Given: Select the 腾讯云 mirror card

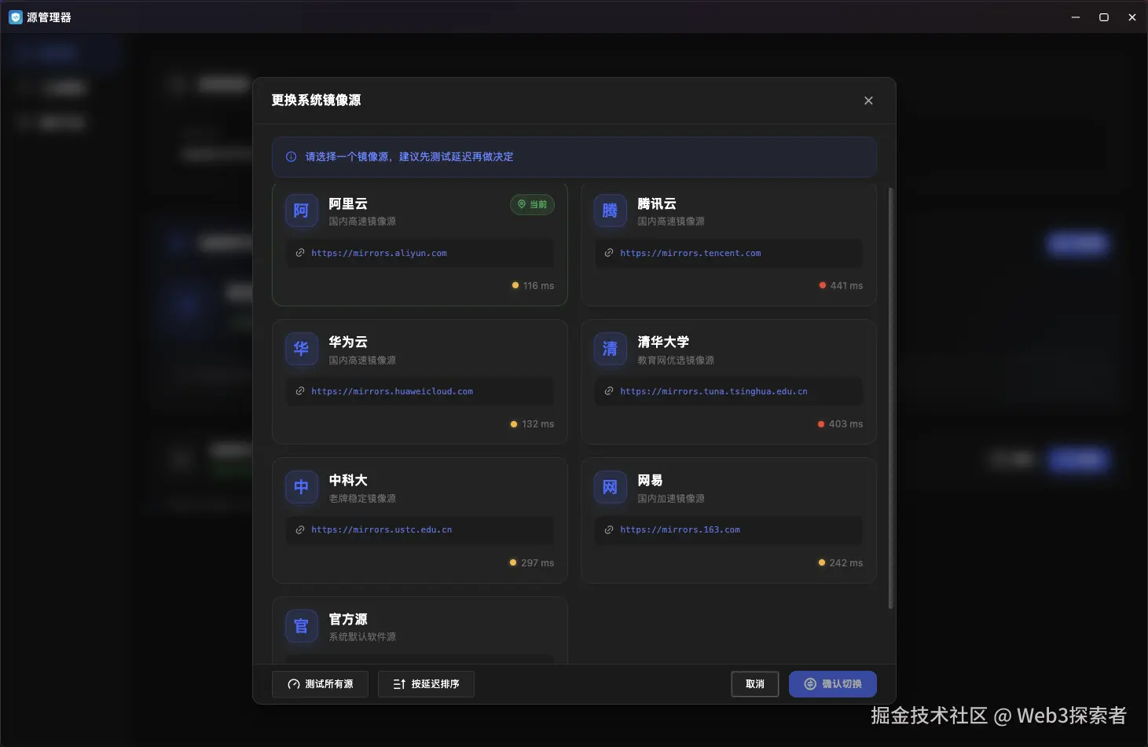Looking at the screenshot, I should tap(727, 244).
